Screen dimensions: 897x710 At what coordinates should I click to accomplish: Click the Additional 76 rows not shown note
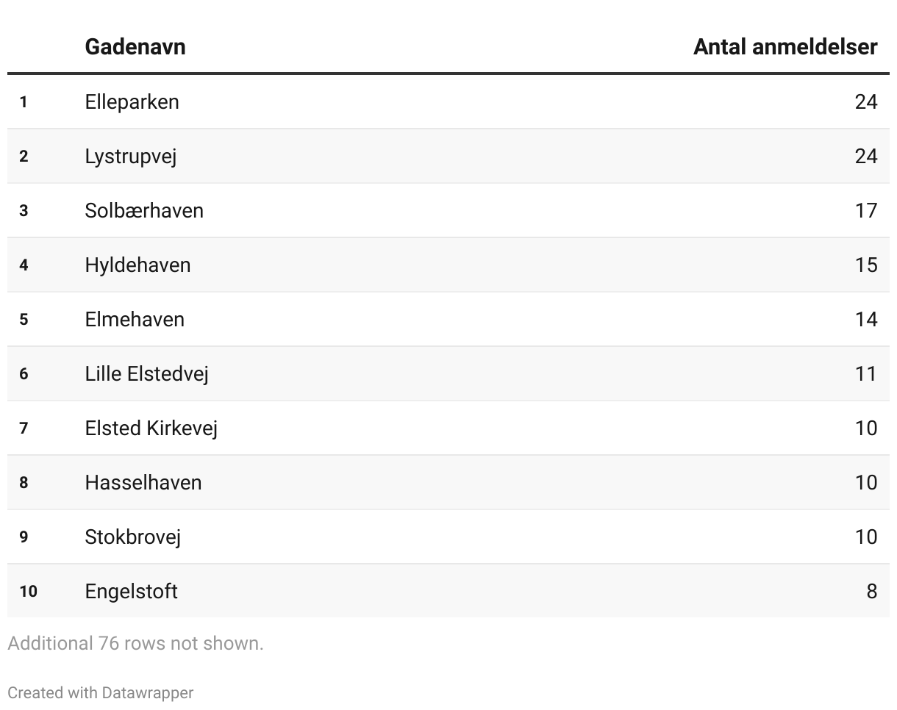(x=135, y=643)
